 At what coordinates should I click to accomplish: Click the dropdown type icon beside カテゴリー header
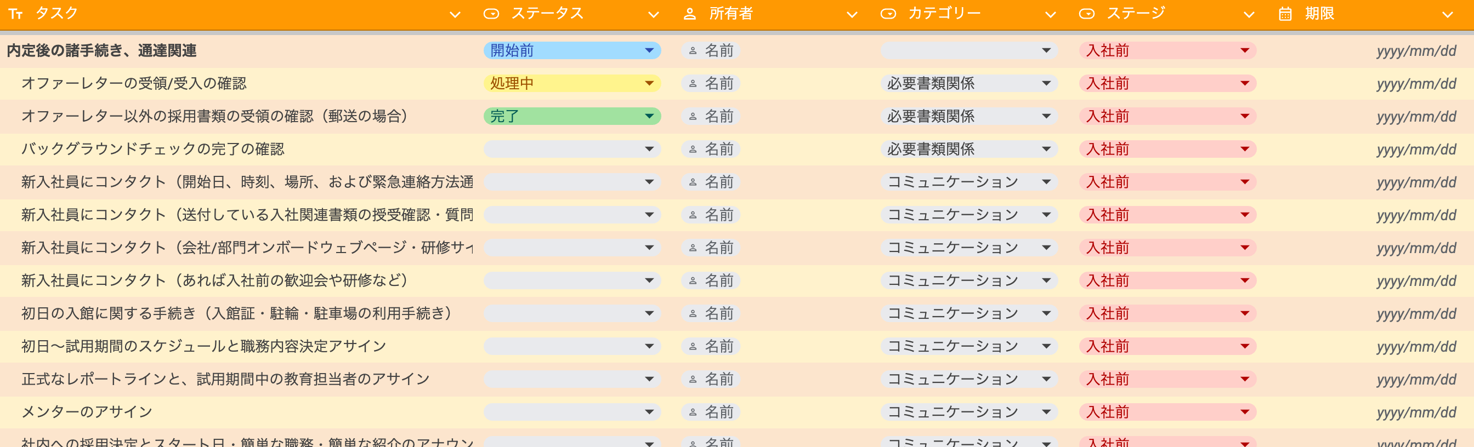click(887, 14)
